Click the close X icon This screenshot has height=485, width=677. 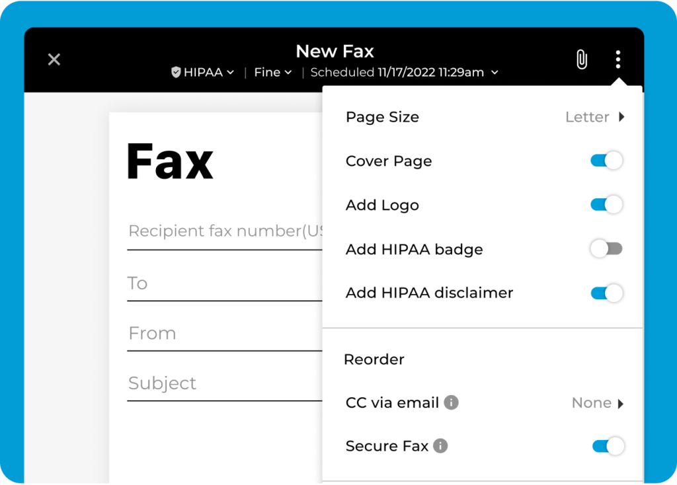click(x=54, y=59)
